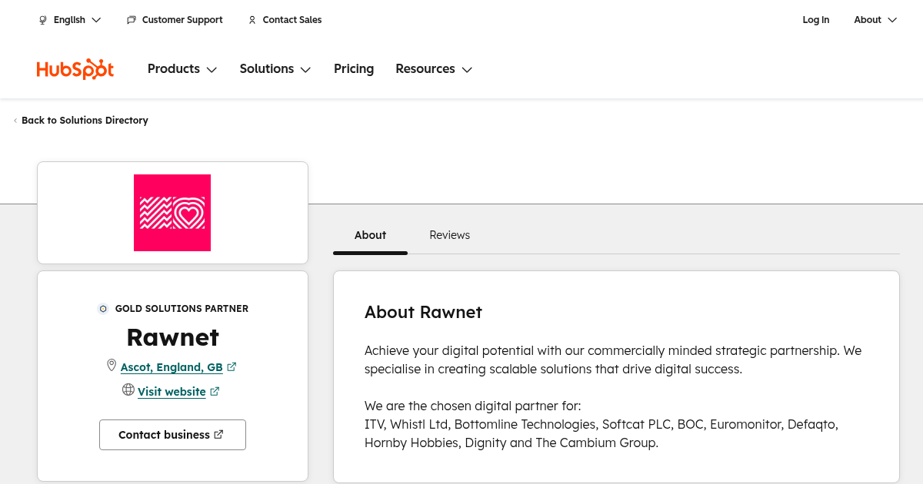Image resolution: width=923 pixels, height=484 pixels.
Task: Click the globe icon beside English
Action: click(43, 20)
